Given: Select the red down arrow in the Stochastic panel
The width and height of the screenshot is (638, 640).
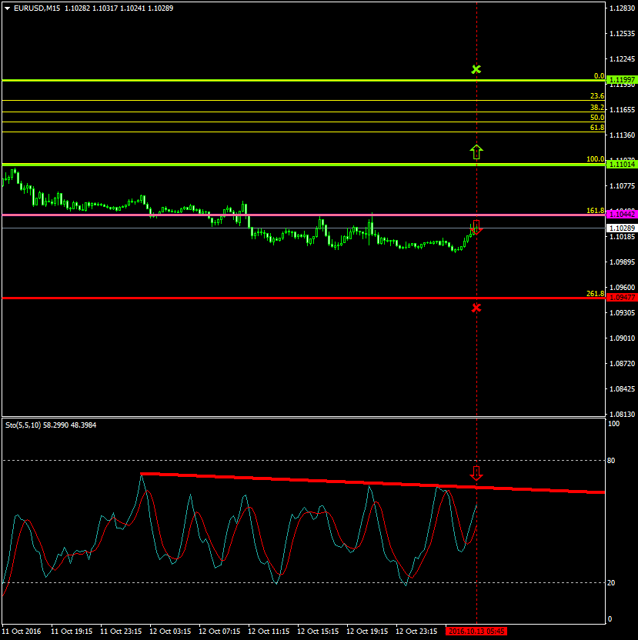Looking at the screenshot, I should click(x=476, y=472).
